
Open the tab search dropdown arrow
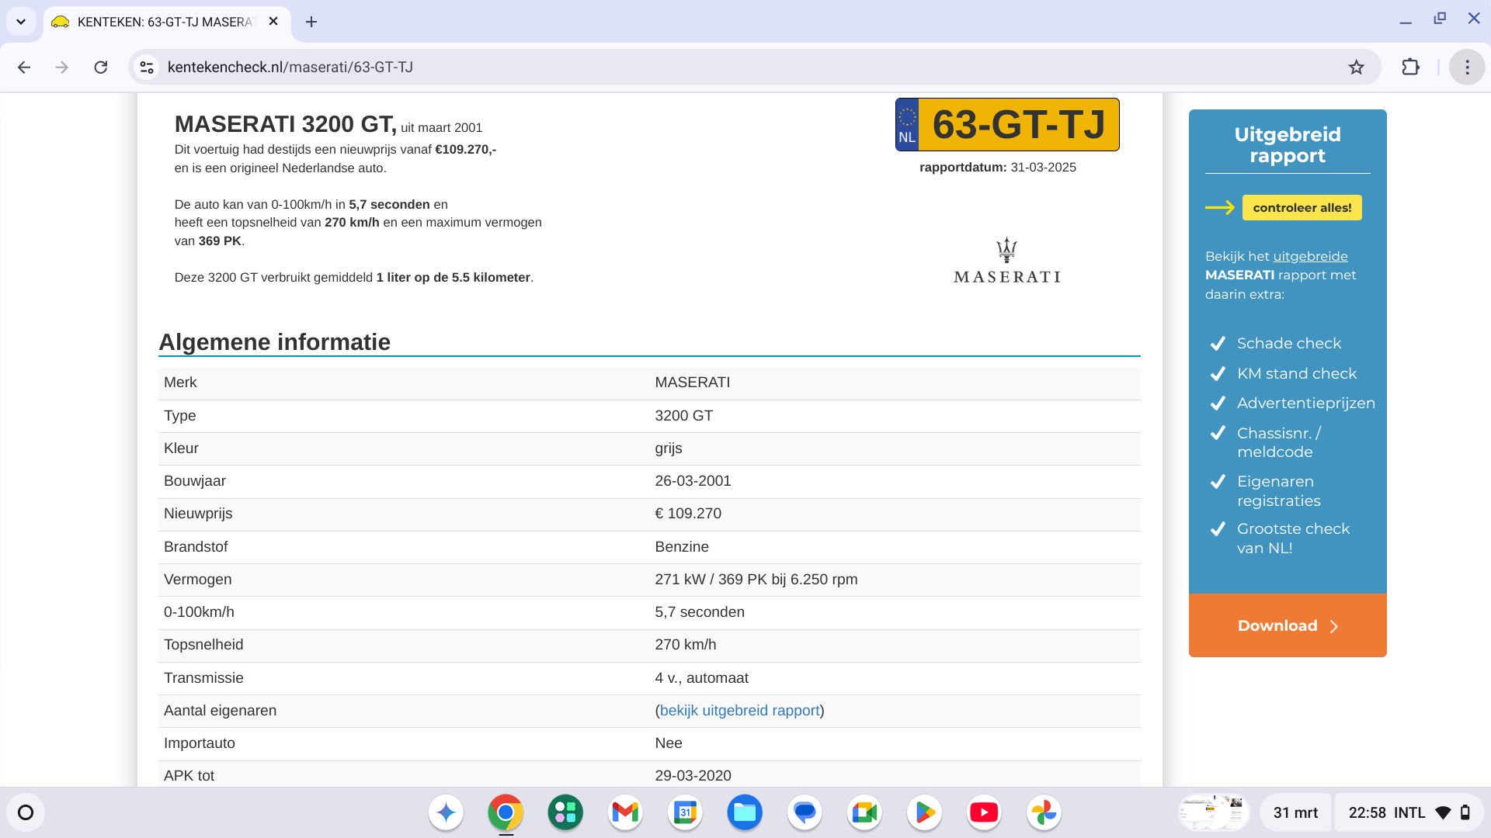tap(21, 22)
